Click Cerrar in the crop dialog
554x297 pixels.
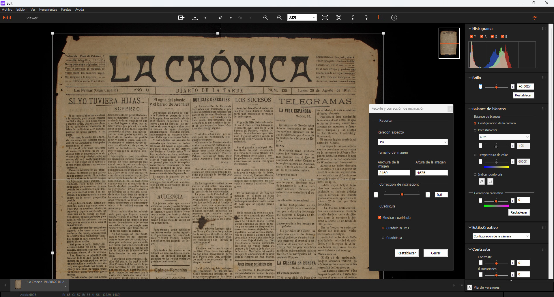click(436, 253)
